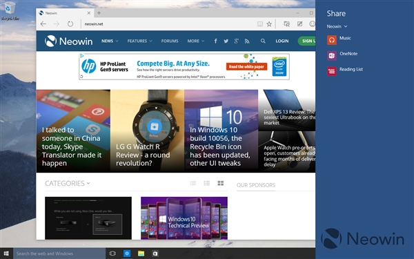Expand the CATEGORIES dropdown
The height and width of the screenshot is (259, 414).
tap(68, 183)
